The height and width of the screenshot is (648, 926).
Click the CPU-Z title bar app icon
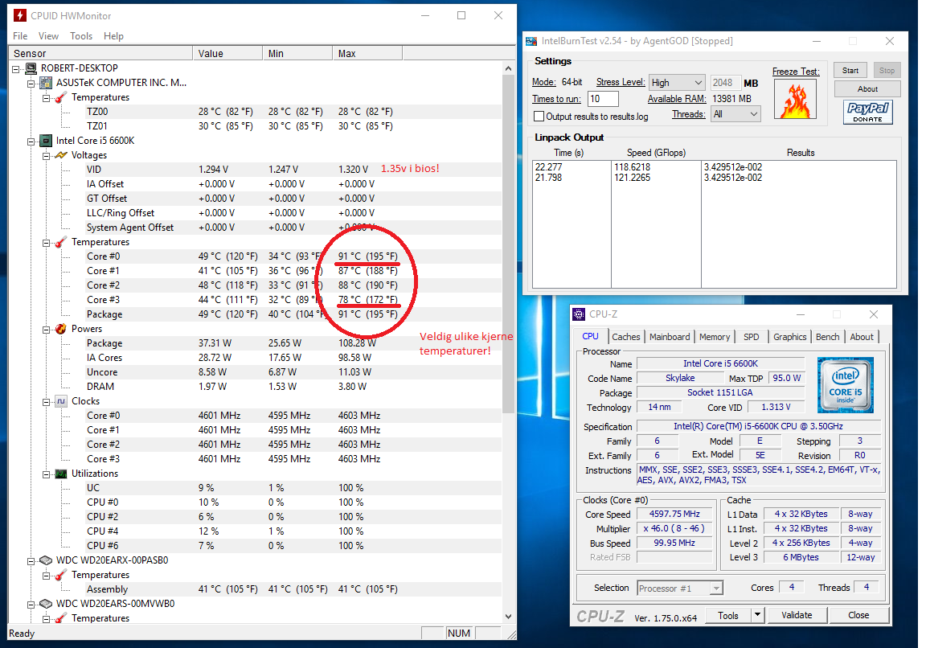pyautogui.click(x=580, y=314)
